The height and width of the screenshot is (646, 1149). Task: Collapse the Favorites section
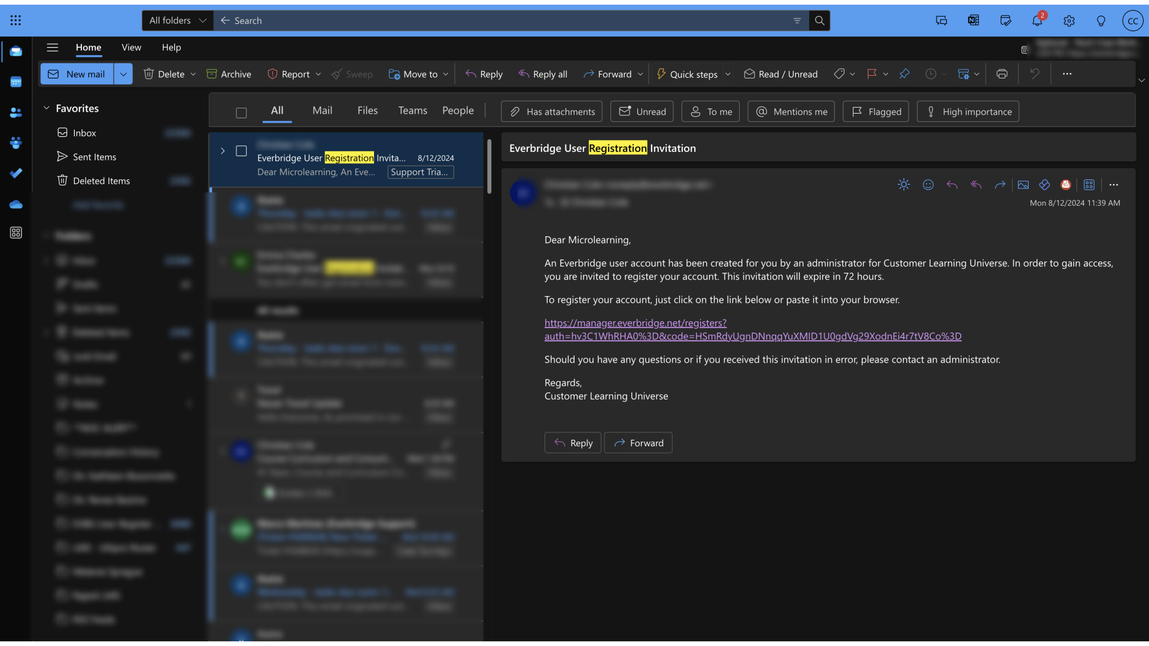pos(46,108)
